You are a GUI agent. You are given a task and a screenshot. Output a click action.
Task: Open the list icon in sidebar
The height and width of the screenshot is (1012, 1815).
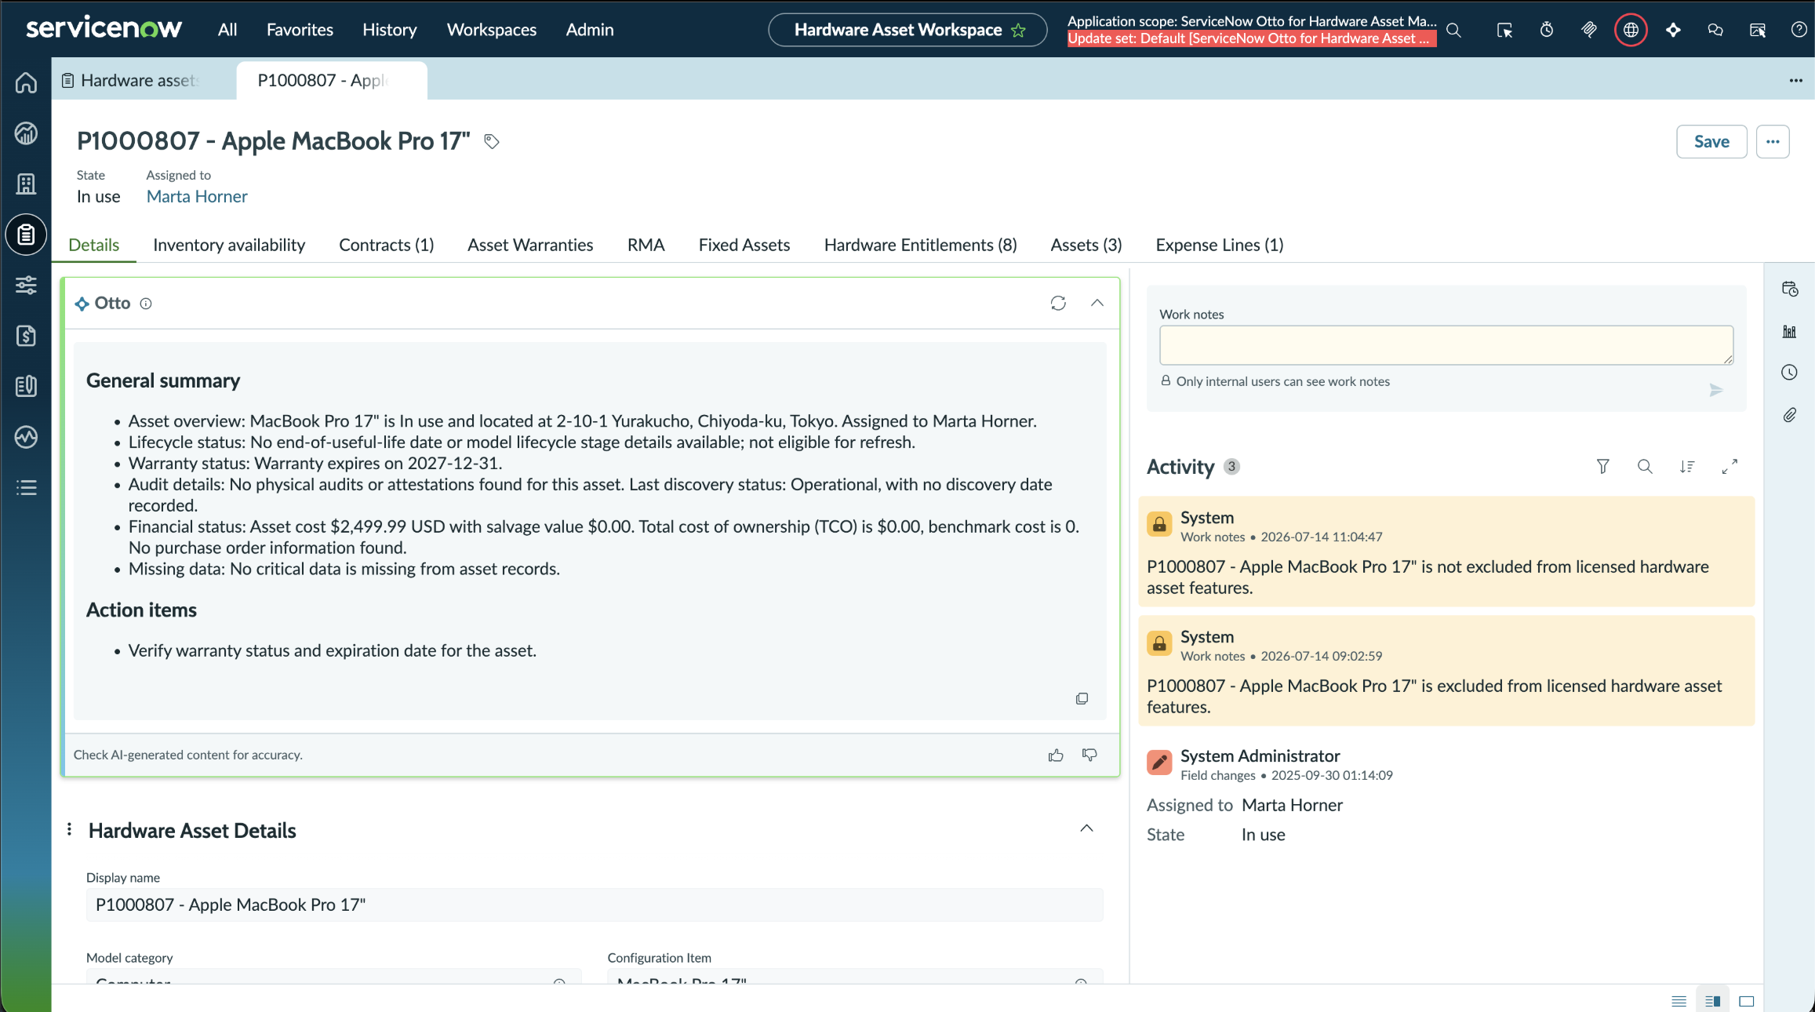[x=26, y=488]
